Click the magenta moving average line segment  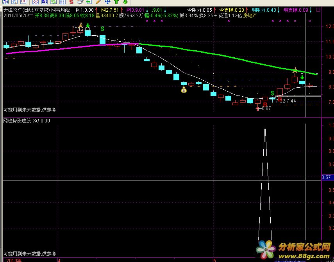tap(72, 48)
